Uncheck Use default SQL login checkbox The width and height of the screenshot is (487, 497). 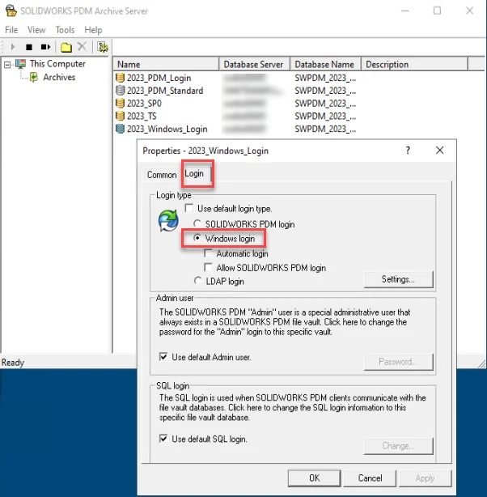[163, 439]
